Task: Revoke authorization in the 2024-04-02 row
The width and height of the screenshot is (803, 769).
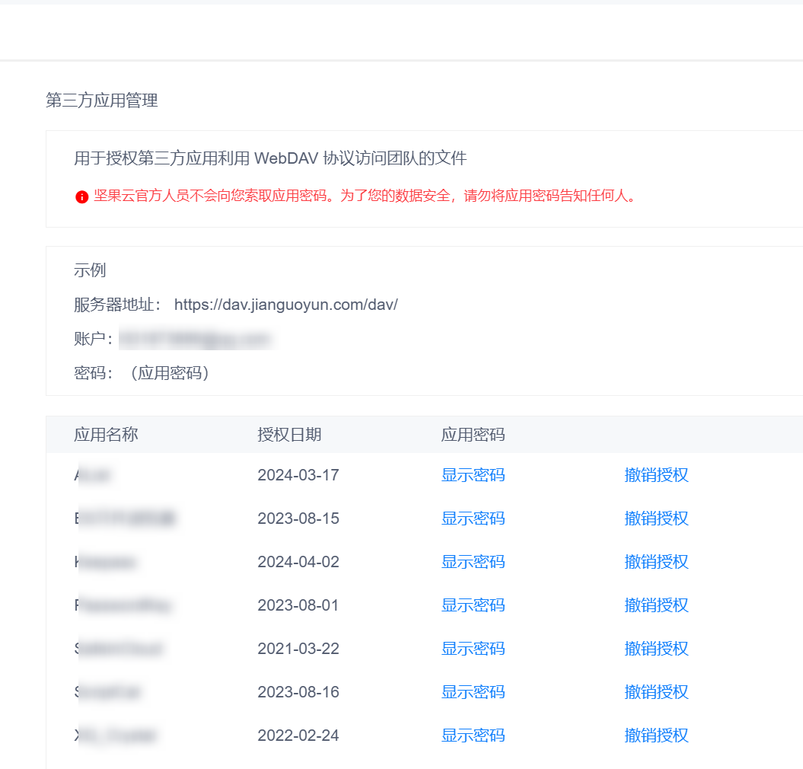Action: 656,562
